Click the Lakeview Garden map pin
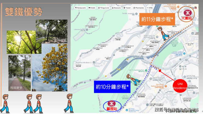 pos(87,30)
